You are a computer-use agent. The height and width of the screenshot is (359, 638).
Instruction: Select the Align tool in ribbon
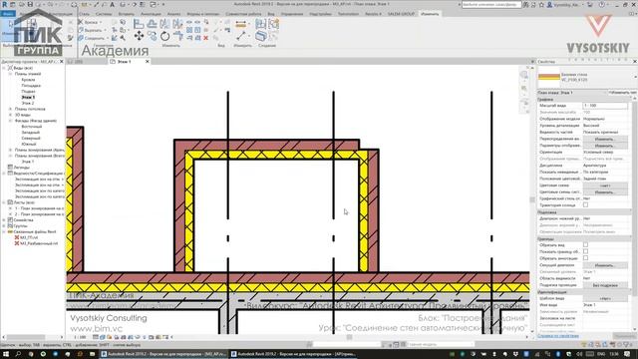tap(139, 24)
